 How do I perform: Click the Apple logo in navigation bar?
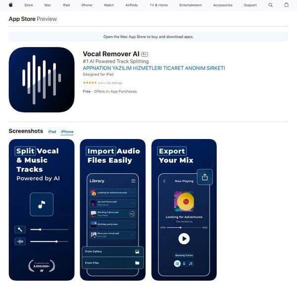point(11,5)
